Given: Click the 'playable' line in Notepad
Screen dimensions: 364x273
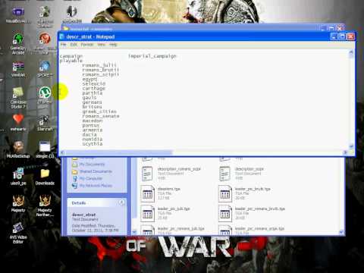Looking at the screenshot, I should 71,61.
